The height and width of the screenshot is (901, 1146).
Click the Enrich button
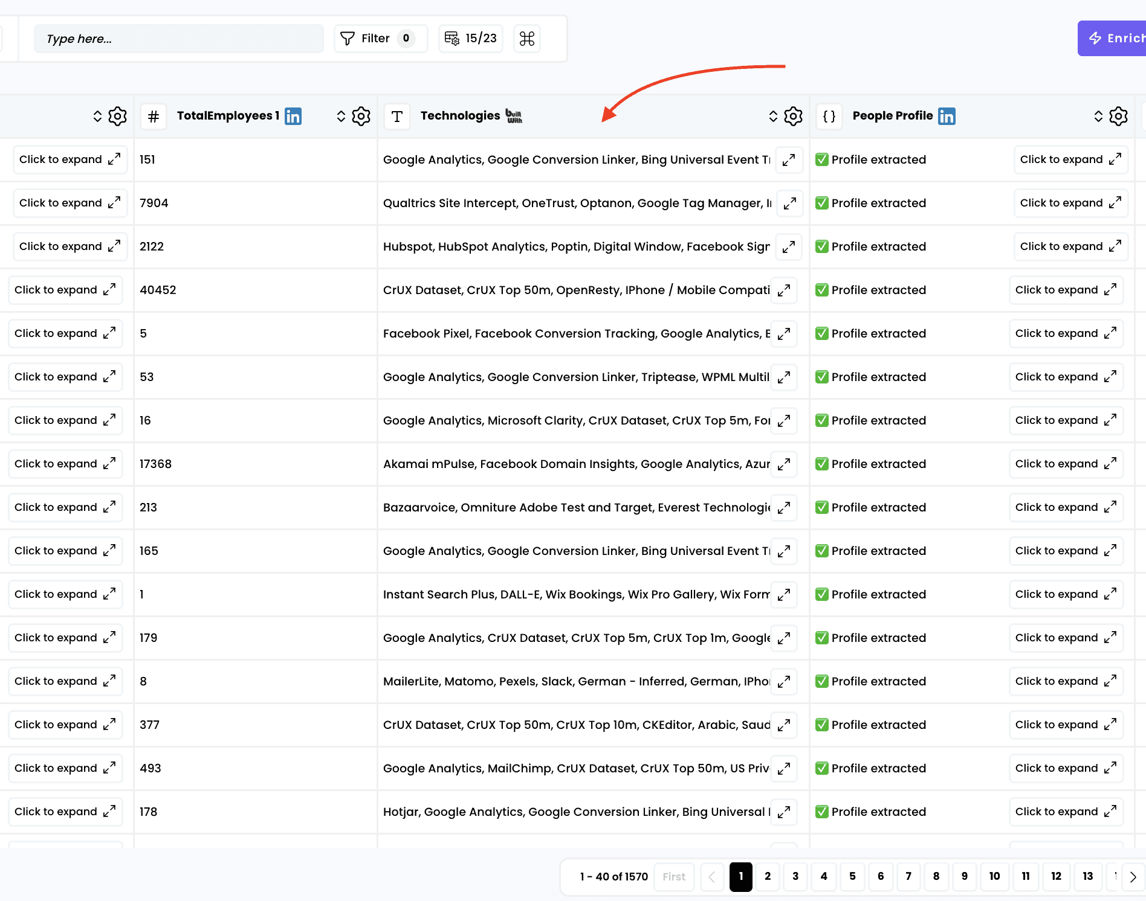point(1112,38)
